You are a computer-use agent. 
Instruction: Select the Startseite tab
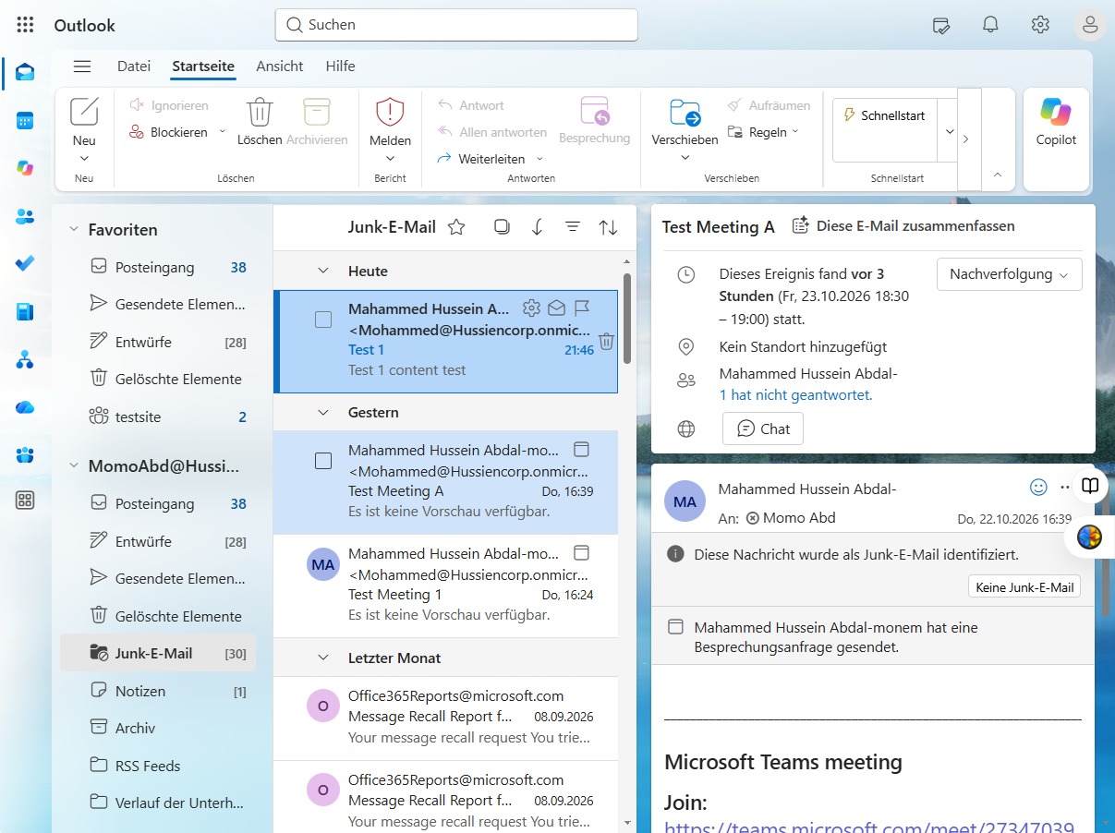click(x=203, y=66)
